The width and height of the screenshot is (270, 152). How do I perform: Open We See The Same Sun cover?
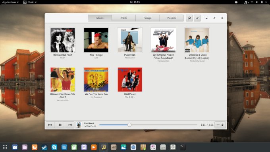click(x=96, y=80)
